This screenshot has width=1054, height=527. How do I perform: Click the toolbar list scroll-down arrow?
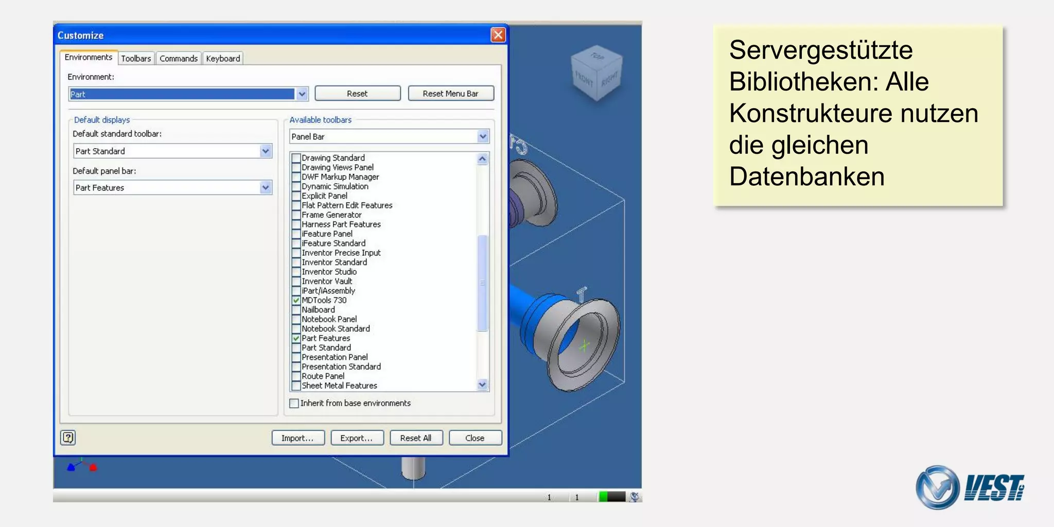tap(482, 384)
